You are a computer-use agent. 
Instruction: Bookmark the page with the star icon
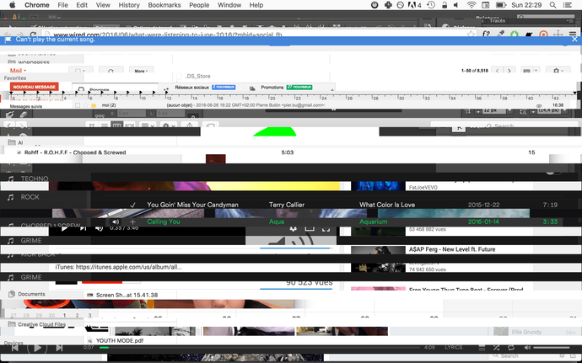click(x=472, y=35)
